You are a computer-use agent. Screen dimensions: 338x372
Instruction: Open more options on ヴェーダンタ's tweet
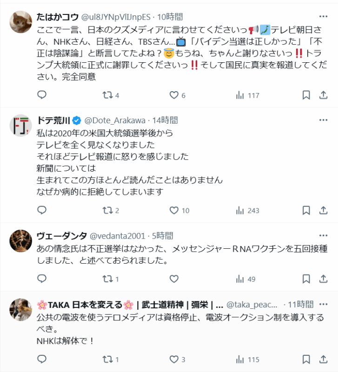click(323, 236)
